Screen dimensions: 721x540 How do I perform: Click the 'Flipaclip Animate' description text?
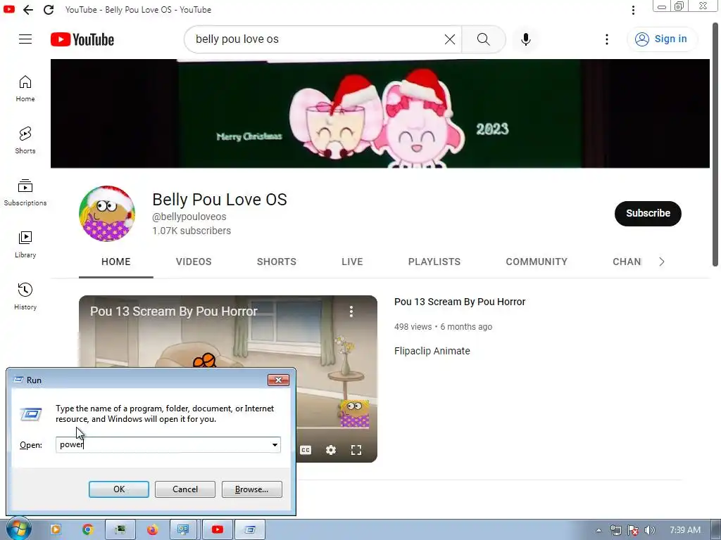click(432, 352)
